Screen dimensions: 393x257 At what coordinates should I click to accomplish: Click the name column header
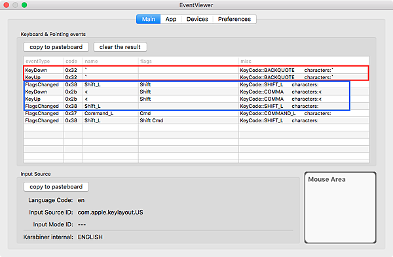coord(111,61)
